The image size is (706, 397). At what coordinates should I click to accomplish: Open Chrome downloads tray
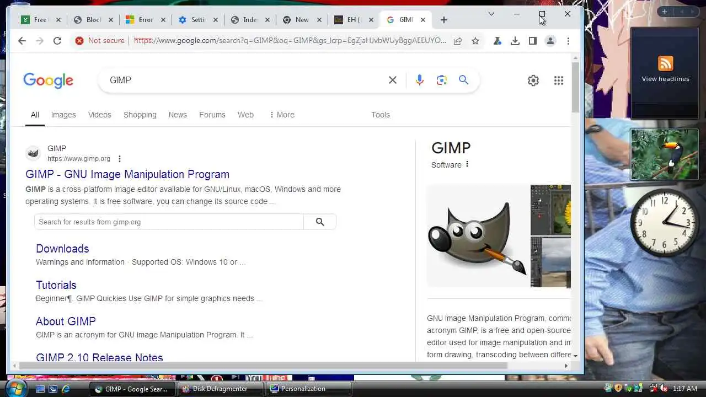[515, 41]
